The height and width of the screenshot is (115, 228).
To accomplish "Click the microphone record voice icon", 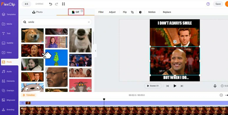I will [215, 86].
